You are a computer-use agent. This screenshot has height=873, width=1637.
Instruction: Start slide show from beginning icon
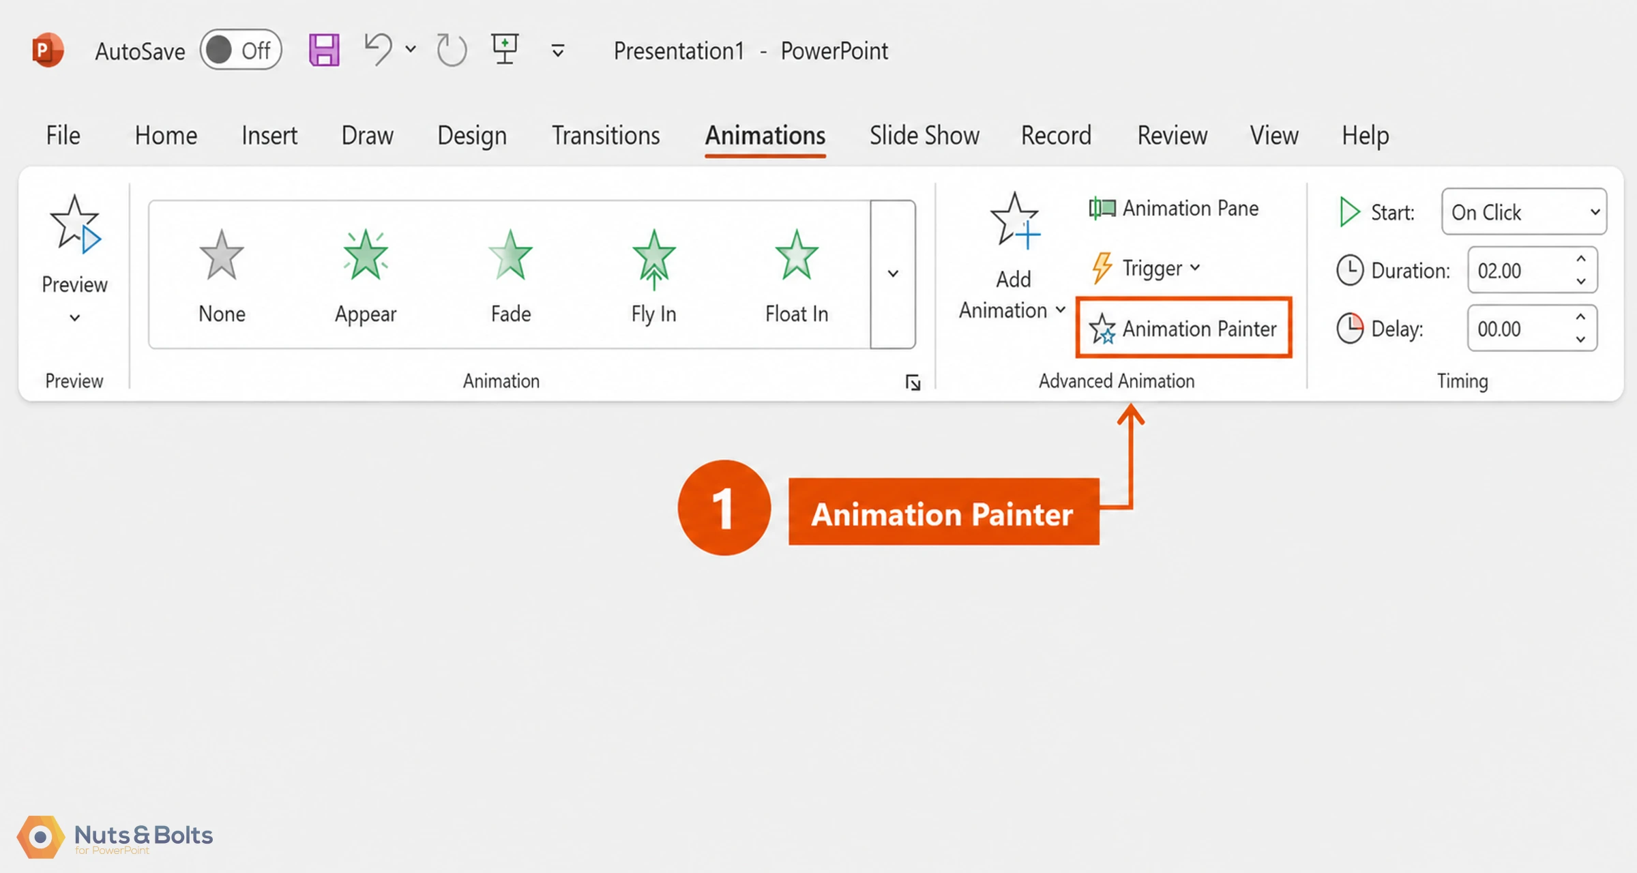tap(505, 48)
